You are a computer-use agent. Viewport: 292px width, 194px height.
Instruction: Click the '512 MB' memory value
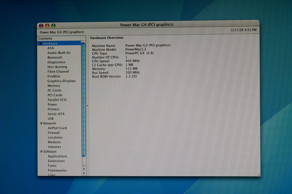(x=131, y=69)
